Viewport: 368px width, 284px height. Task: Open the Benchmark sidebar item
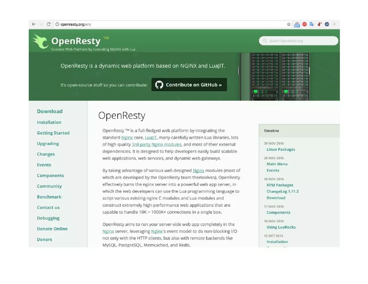point(49,197)
